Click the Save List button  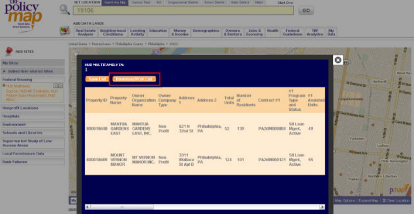click(97, 79)
